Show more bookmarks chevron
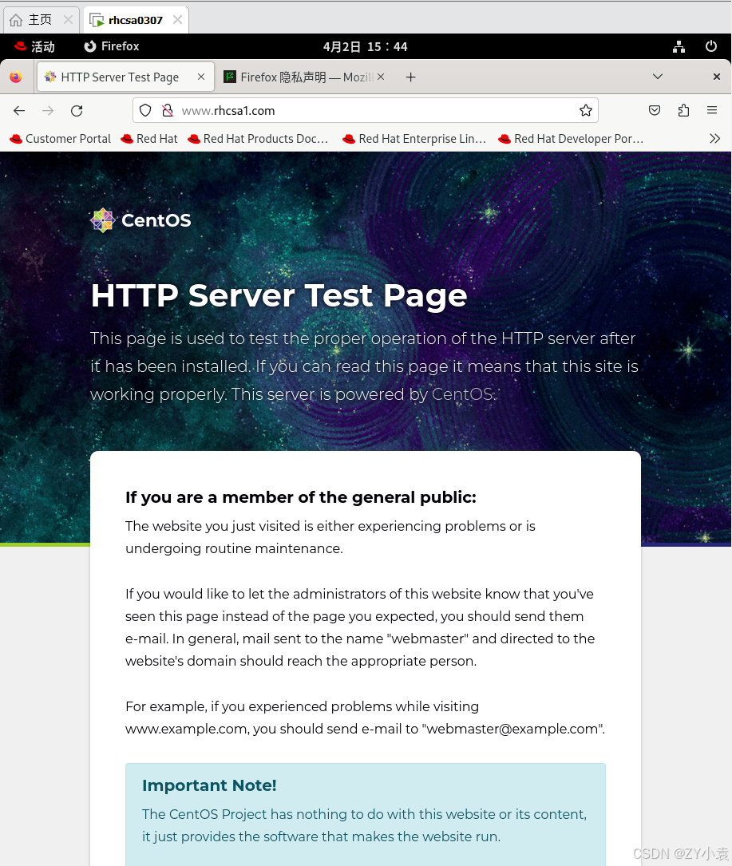Image resolution: width=732 pixels, height=866 pixels. click(715, 139)
